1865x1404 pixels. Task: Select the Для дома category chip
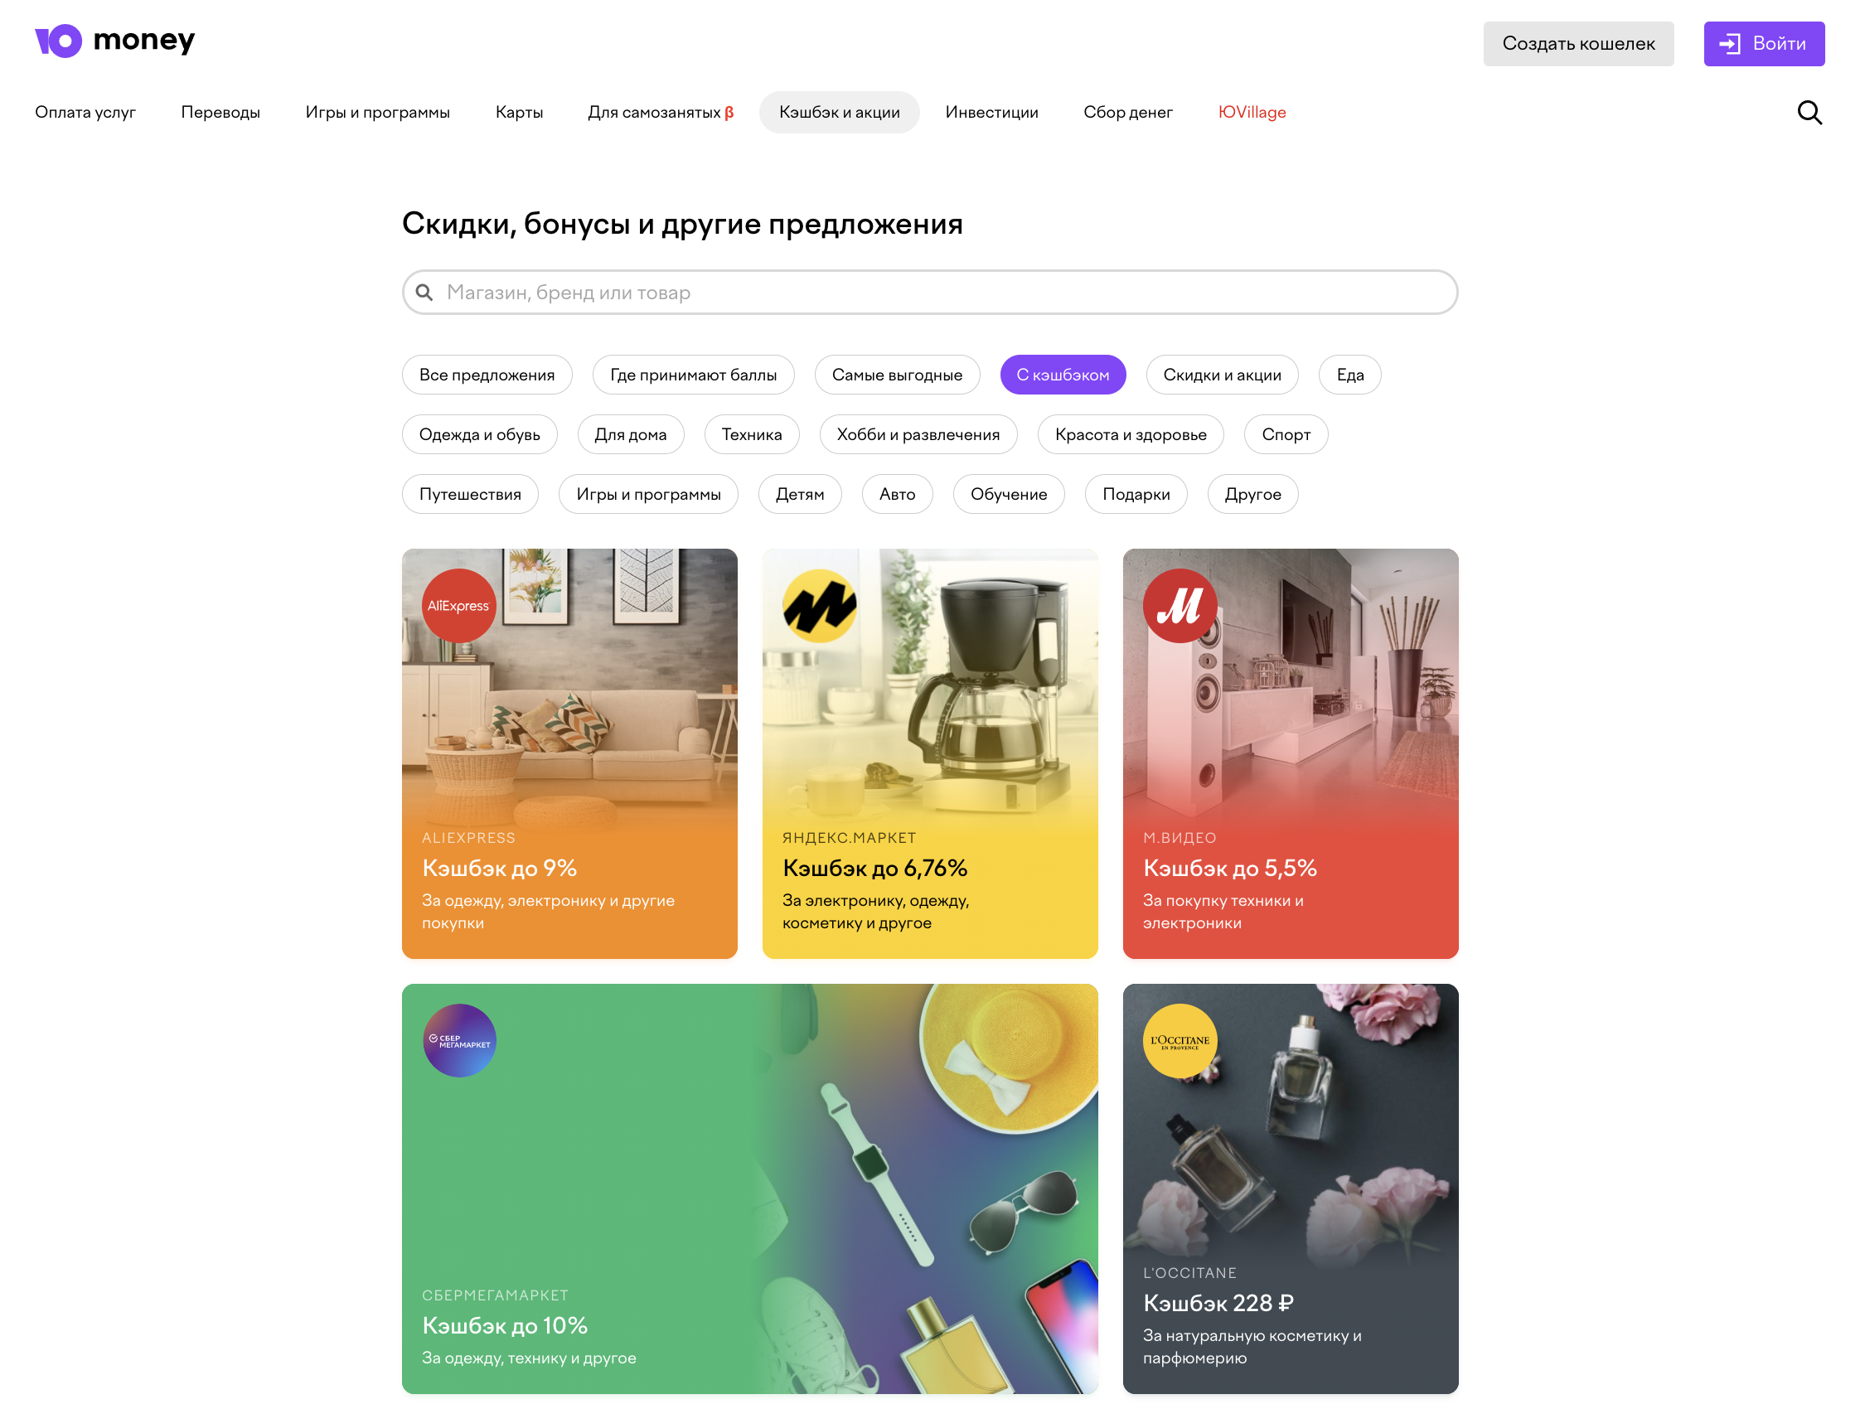pos(631,434)
